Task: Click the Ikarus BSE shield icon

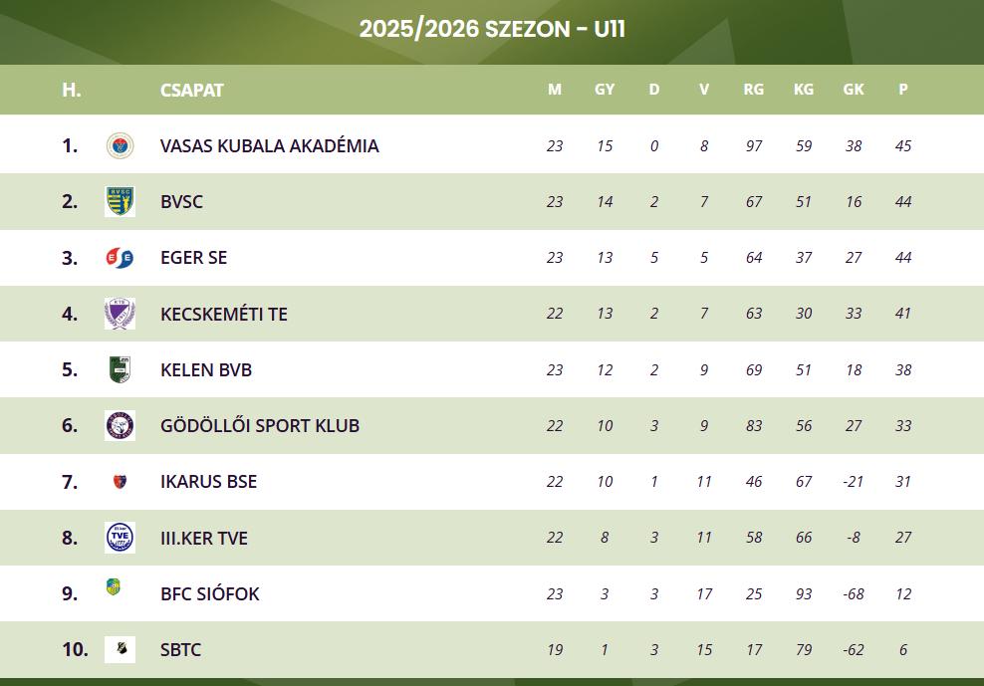Action: pyautogui.click(x=120, y=482)
